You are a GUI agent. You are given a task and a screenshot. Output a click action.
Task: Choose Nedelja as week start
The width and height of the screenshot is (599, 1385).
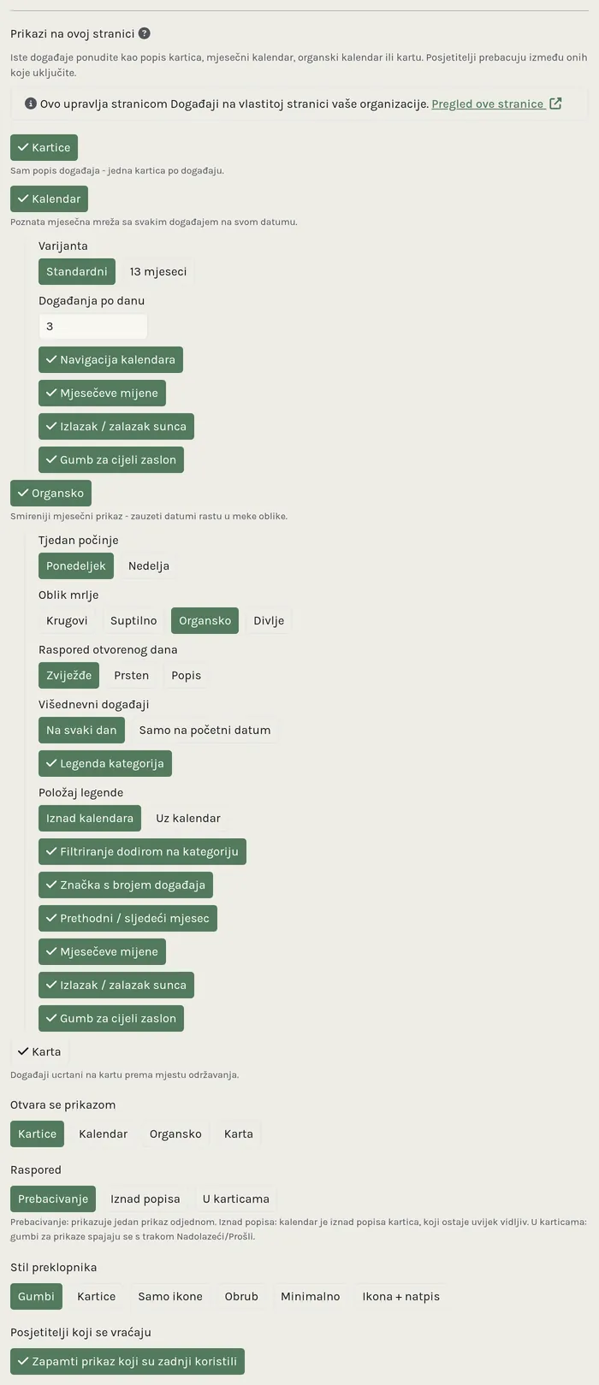149,565
